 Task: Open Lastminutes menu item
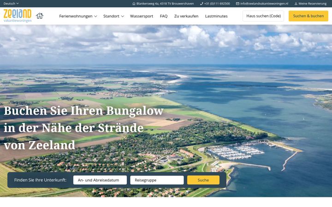[x=216, y=16]
